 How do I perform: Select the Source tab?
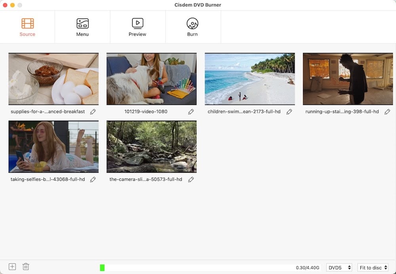(27, 27)
